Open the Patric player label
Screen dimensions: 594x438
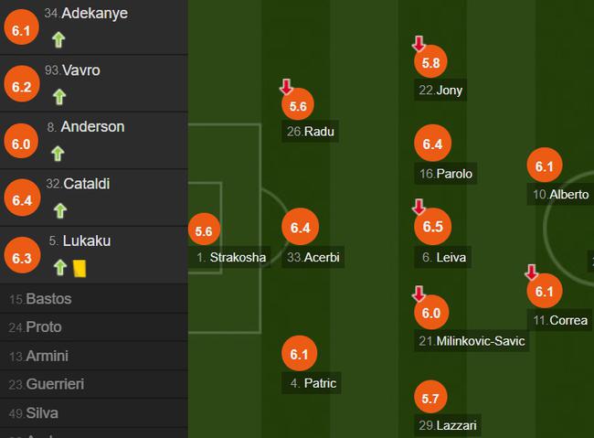(x=312, y=383)
